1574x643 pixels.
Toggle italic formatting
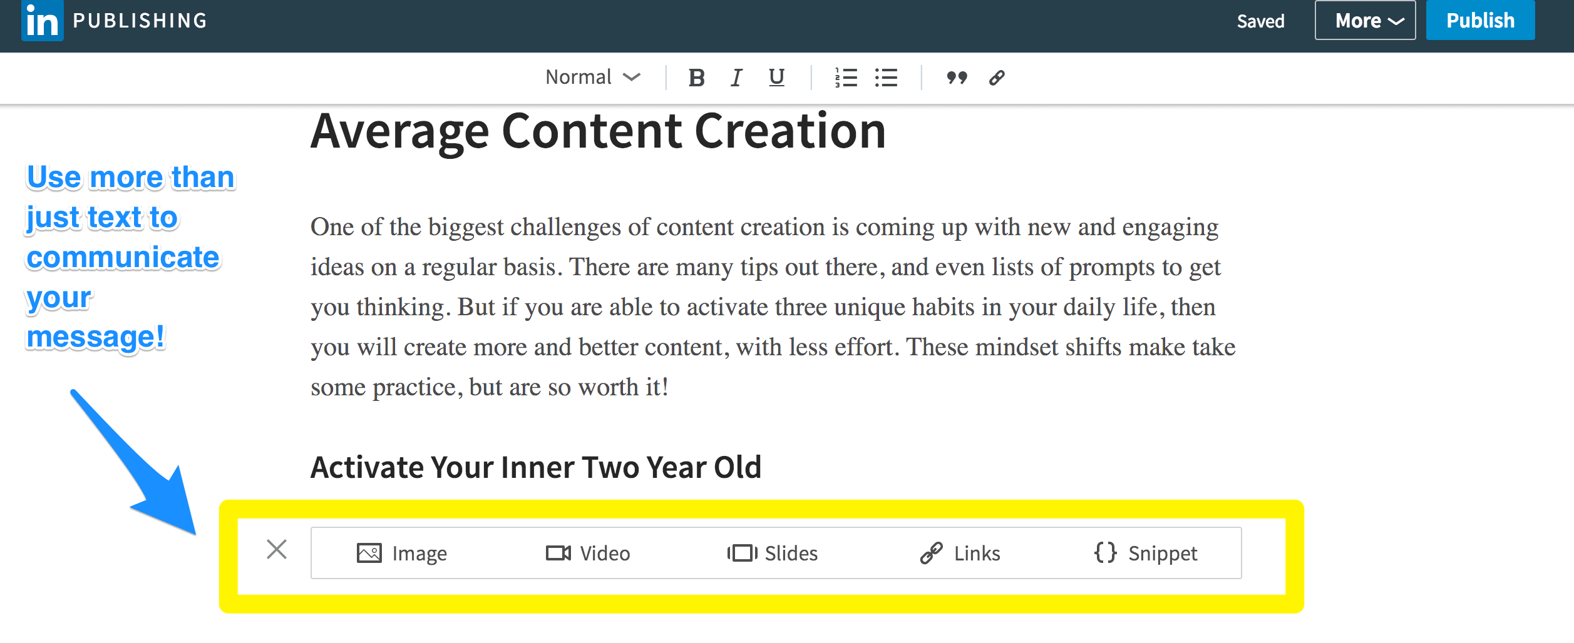coord(736,78)
